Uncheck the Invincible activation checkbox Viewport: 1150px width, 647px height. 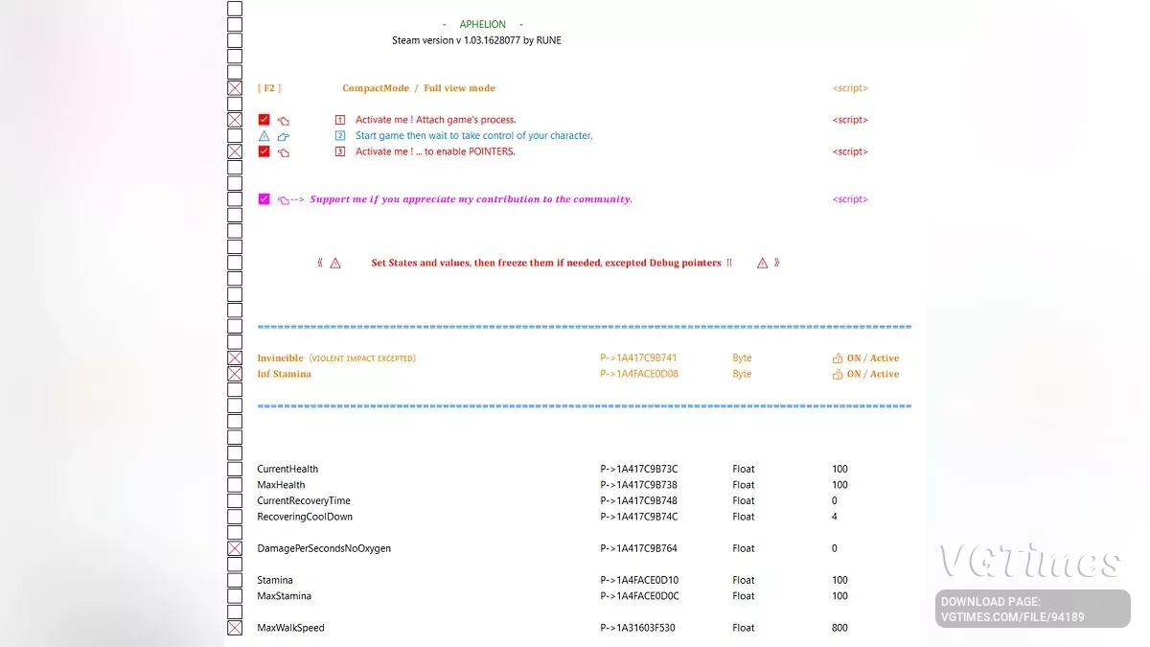coord(235,358)
